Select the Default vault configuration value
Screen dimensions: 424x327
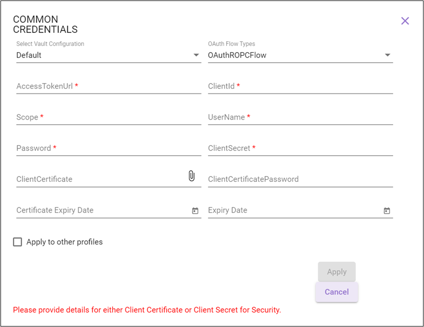[29, 55]
